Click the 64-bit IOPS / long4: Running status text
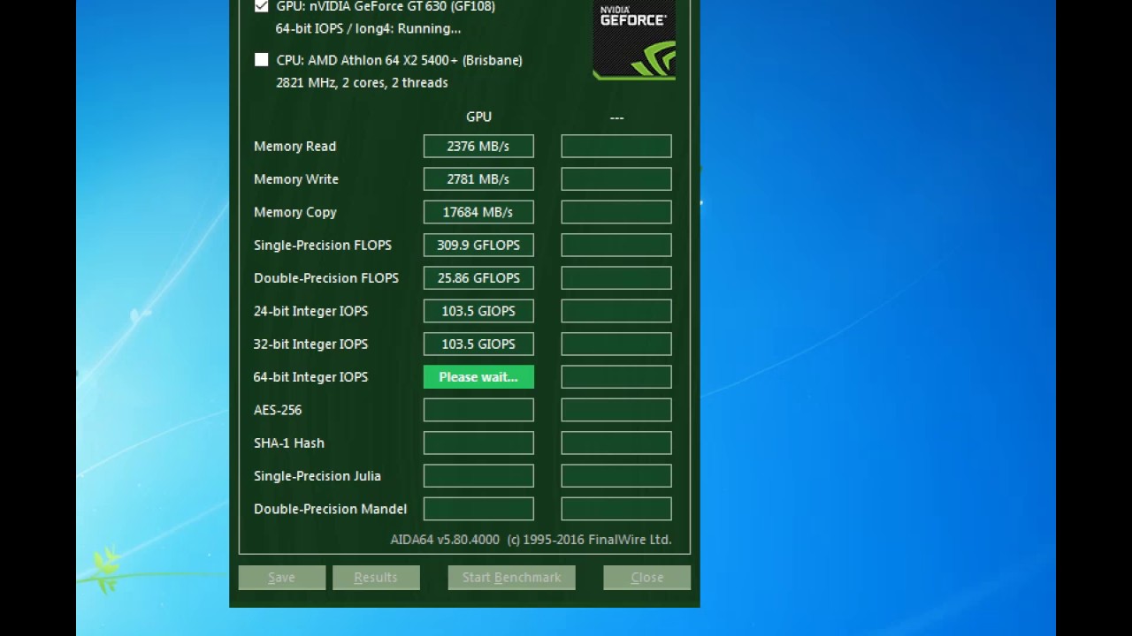This screenshot has height=636, width=1132. click(x=368, y=28)
